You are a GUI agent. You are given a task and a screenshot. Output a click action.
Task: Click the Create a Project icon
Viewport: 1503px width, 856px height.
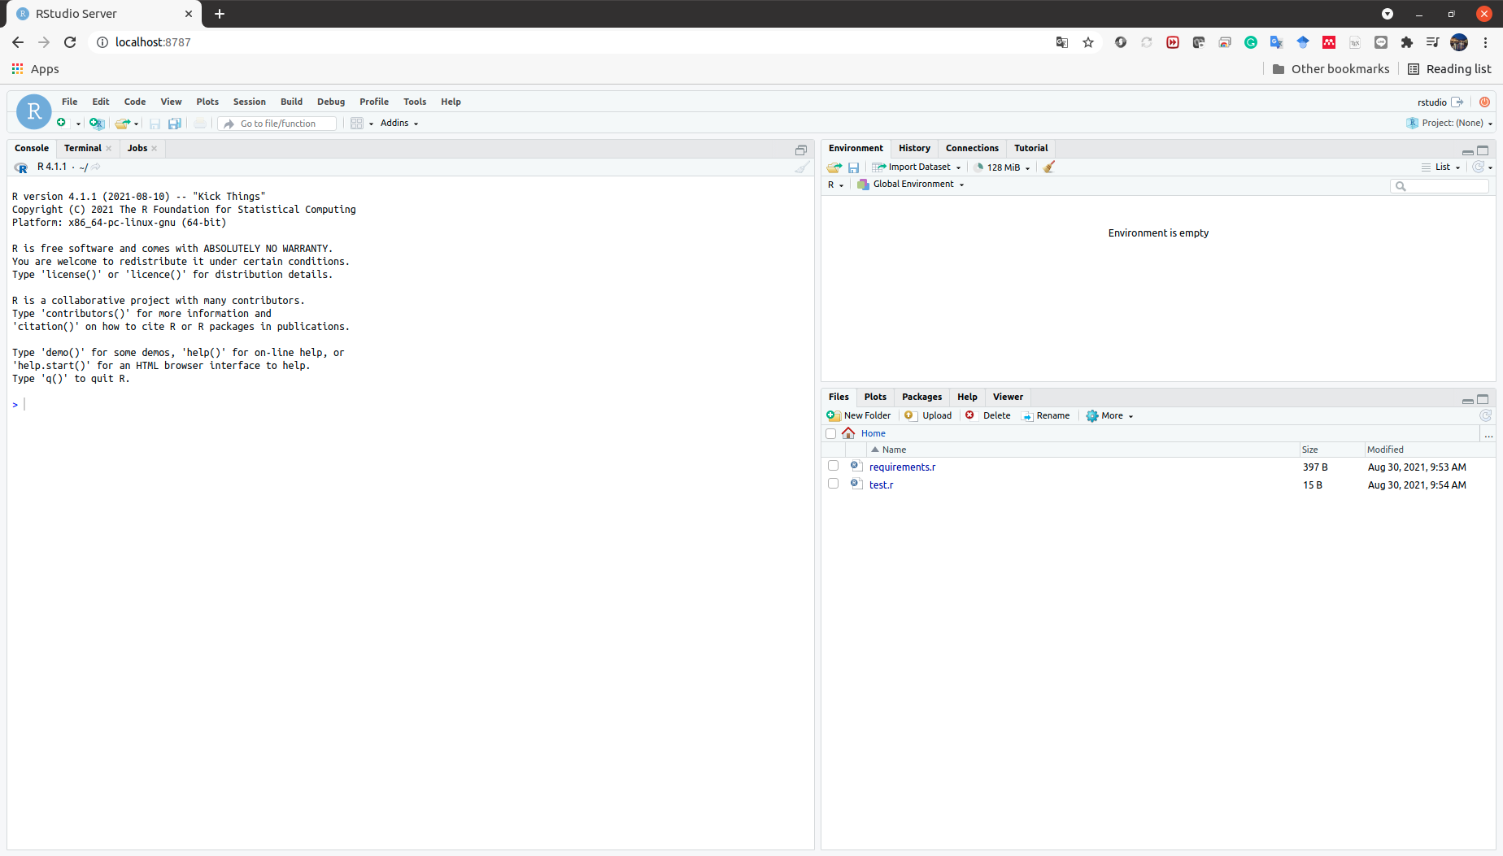click(97, 124)
